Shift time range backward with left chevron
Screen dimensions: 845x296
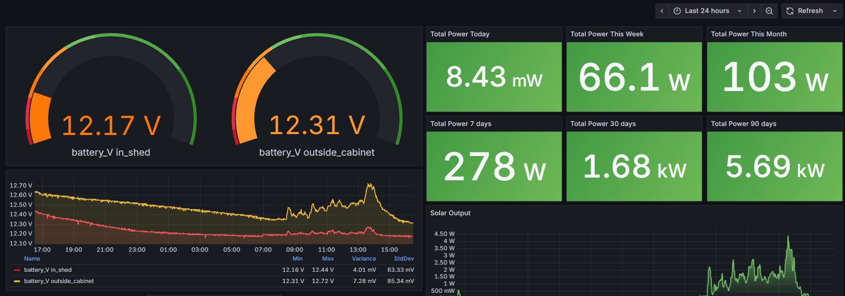point(662,11)
